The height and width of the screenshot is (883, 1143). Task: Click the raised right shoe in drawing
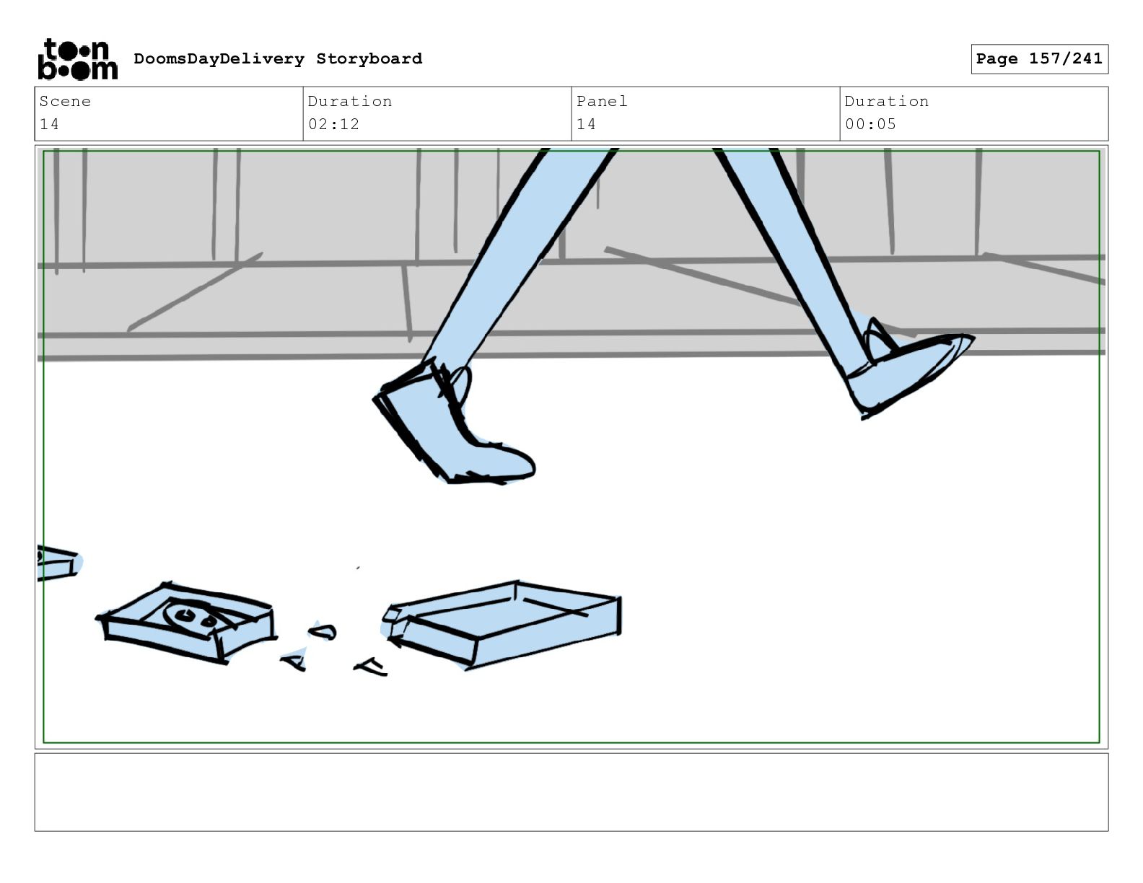pyautogui.click(x=909, y=368)
